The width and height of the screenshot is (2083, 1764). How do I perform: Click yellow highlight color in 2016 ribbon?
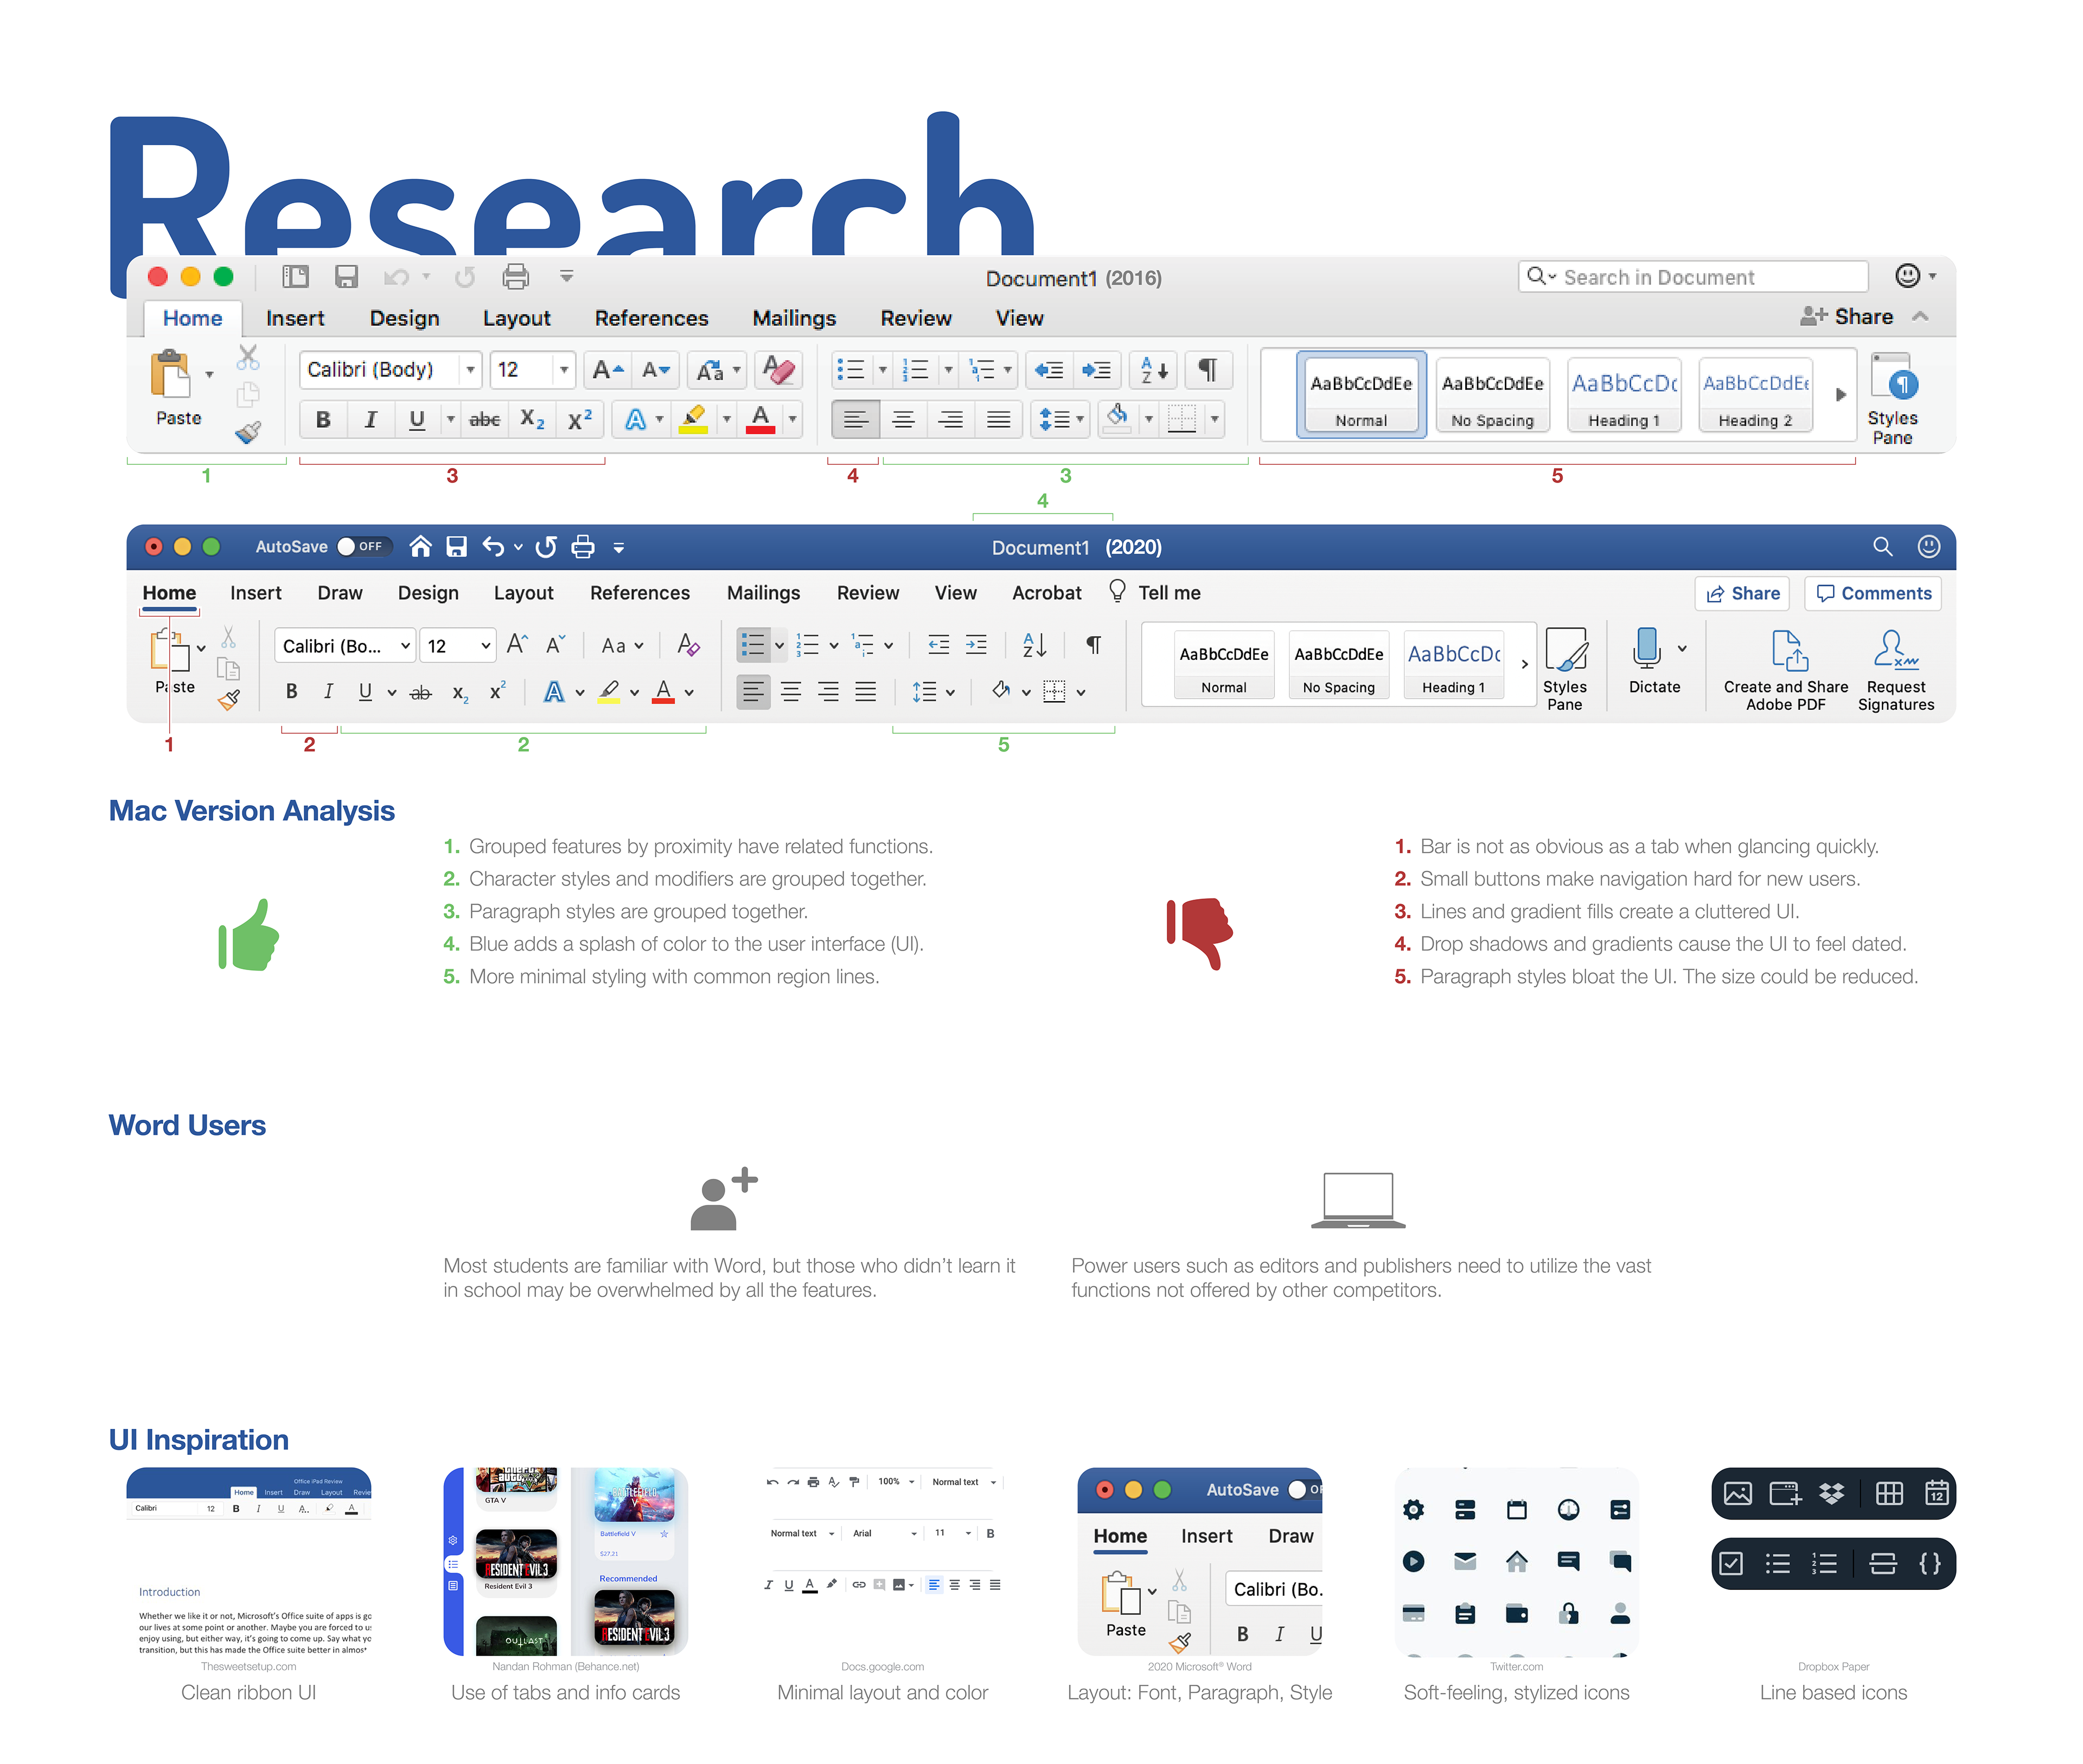pyautogui.click(x=692, y=420)
